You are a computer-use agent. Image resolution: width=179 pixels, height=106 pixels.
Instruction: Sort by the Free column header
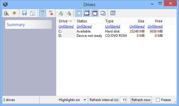[x=155, y=21]
